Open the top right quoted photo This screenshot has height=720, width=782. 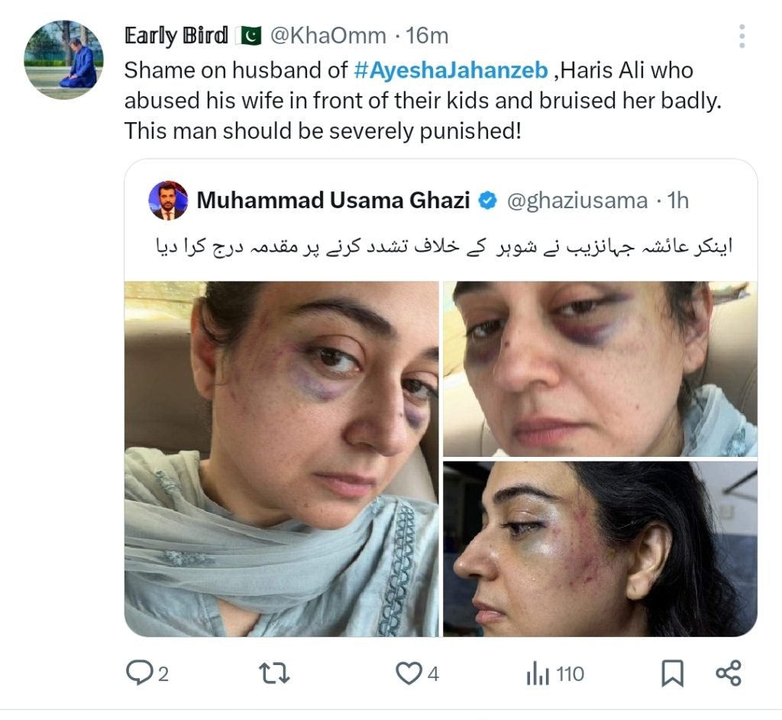[600, 369]
